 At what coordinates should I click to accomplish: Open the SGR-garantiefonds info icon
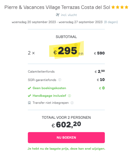pyautogui.click(x=60, y=80)
